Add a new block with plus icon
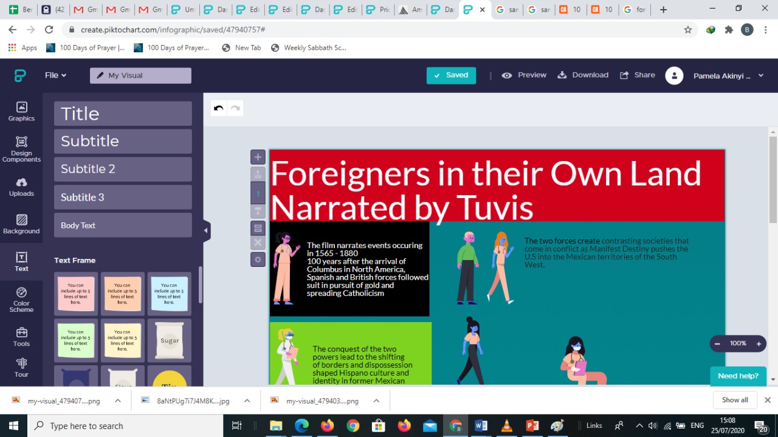The height and width of the screenshot is (437, 778). pos(258,157)
